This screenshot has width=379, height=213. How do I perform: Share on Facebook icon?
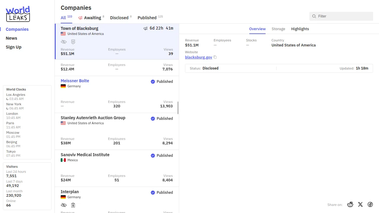(370, 204)
